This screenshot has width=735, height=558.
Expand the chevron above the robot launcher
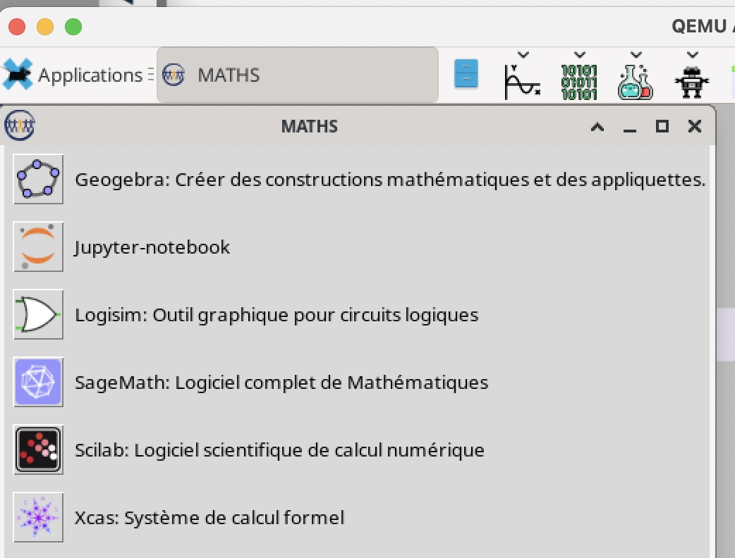click(x=693, y=55)
